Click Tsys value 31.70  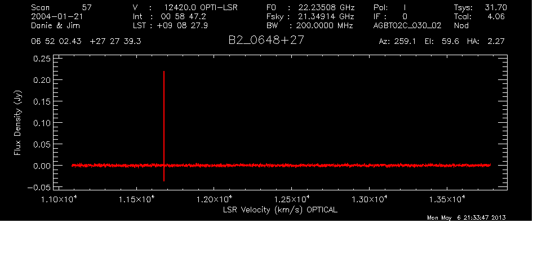tap(496, 7)
